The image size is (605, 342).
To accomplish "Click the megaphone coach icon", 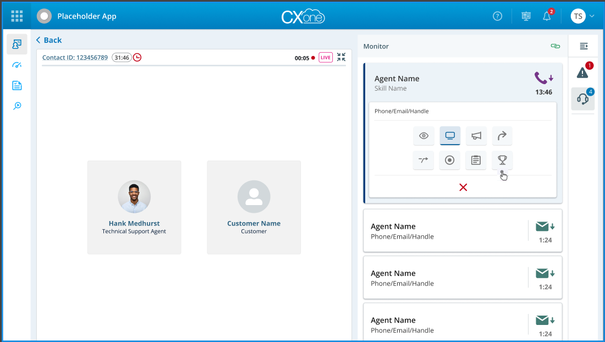I will point(476,136).
